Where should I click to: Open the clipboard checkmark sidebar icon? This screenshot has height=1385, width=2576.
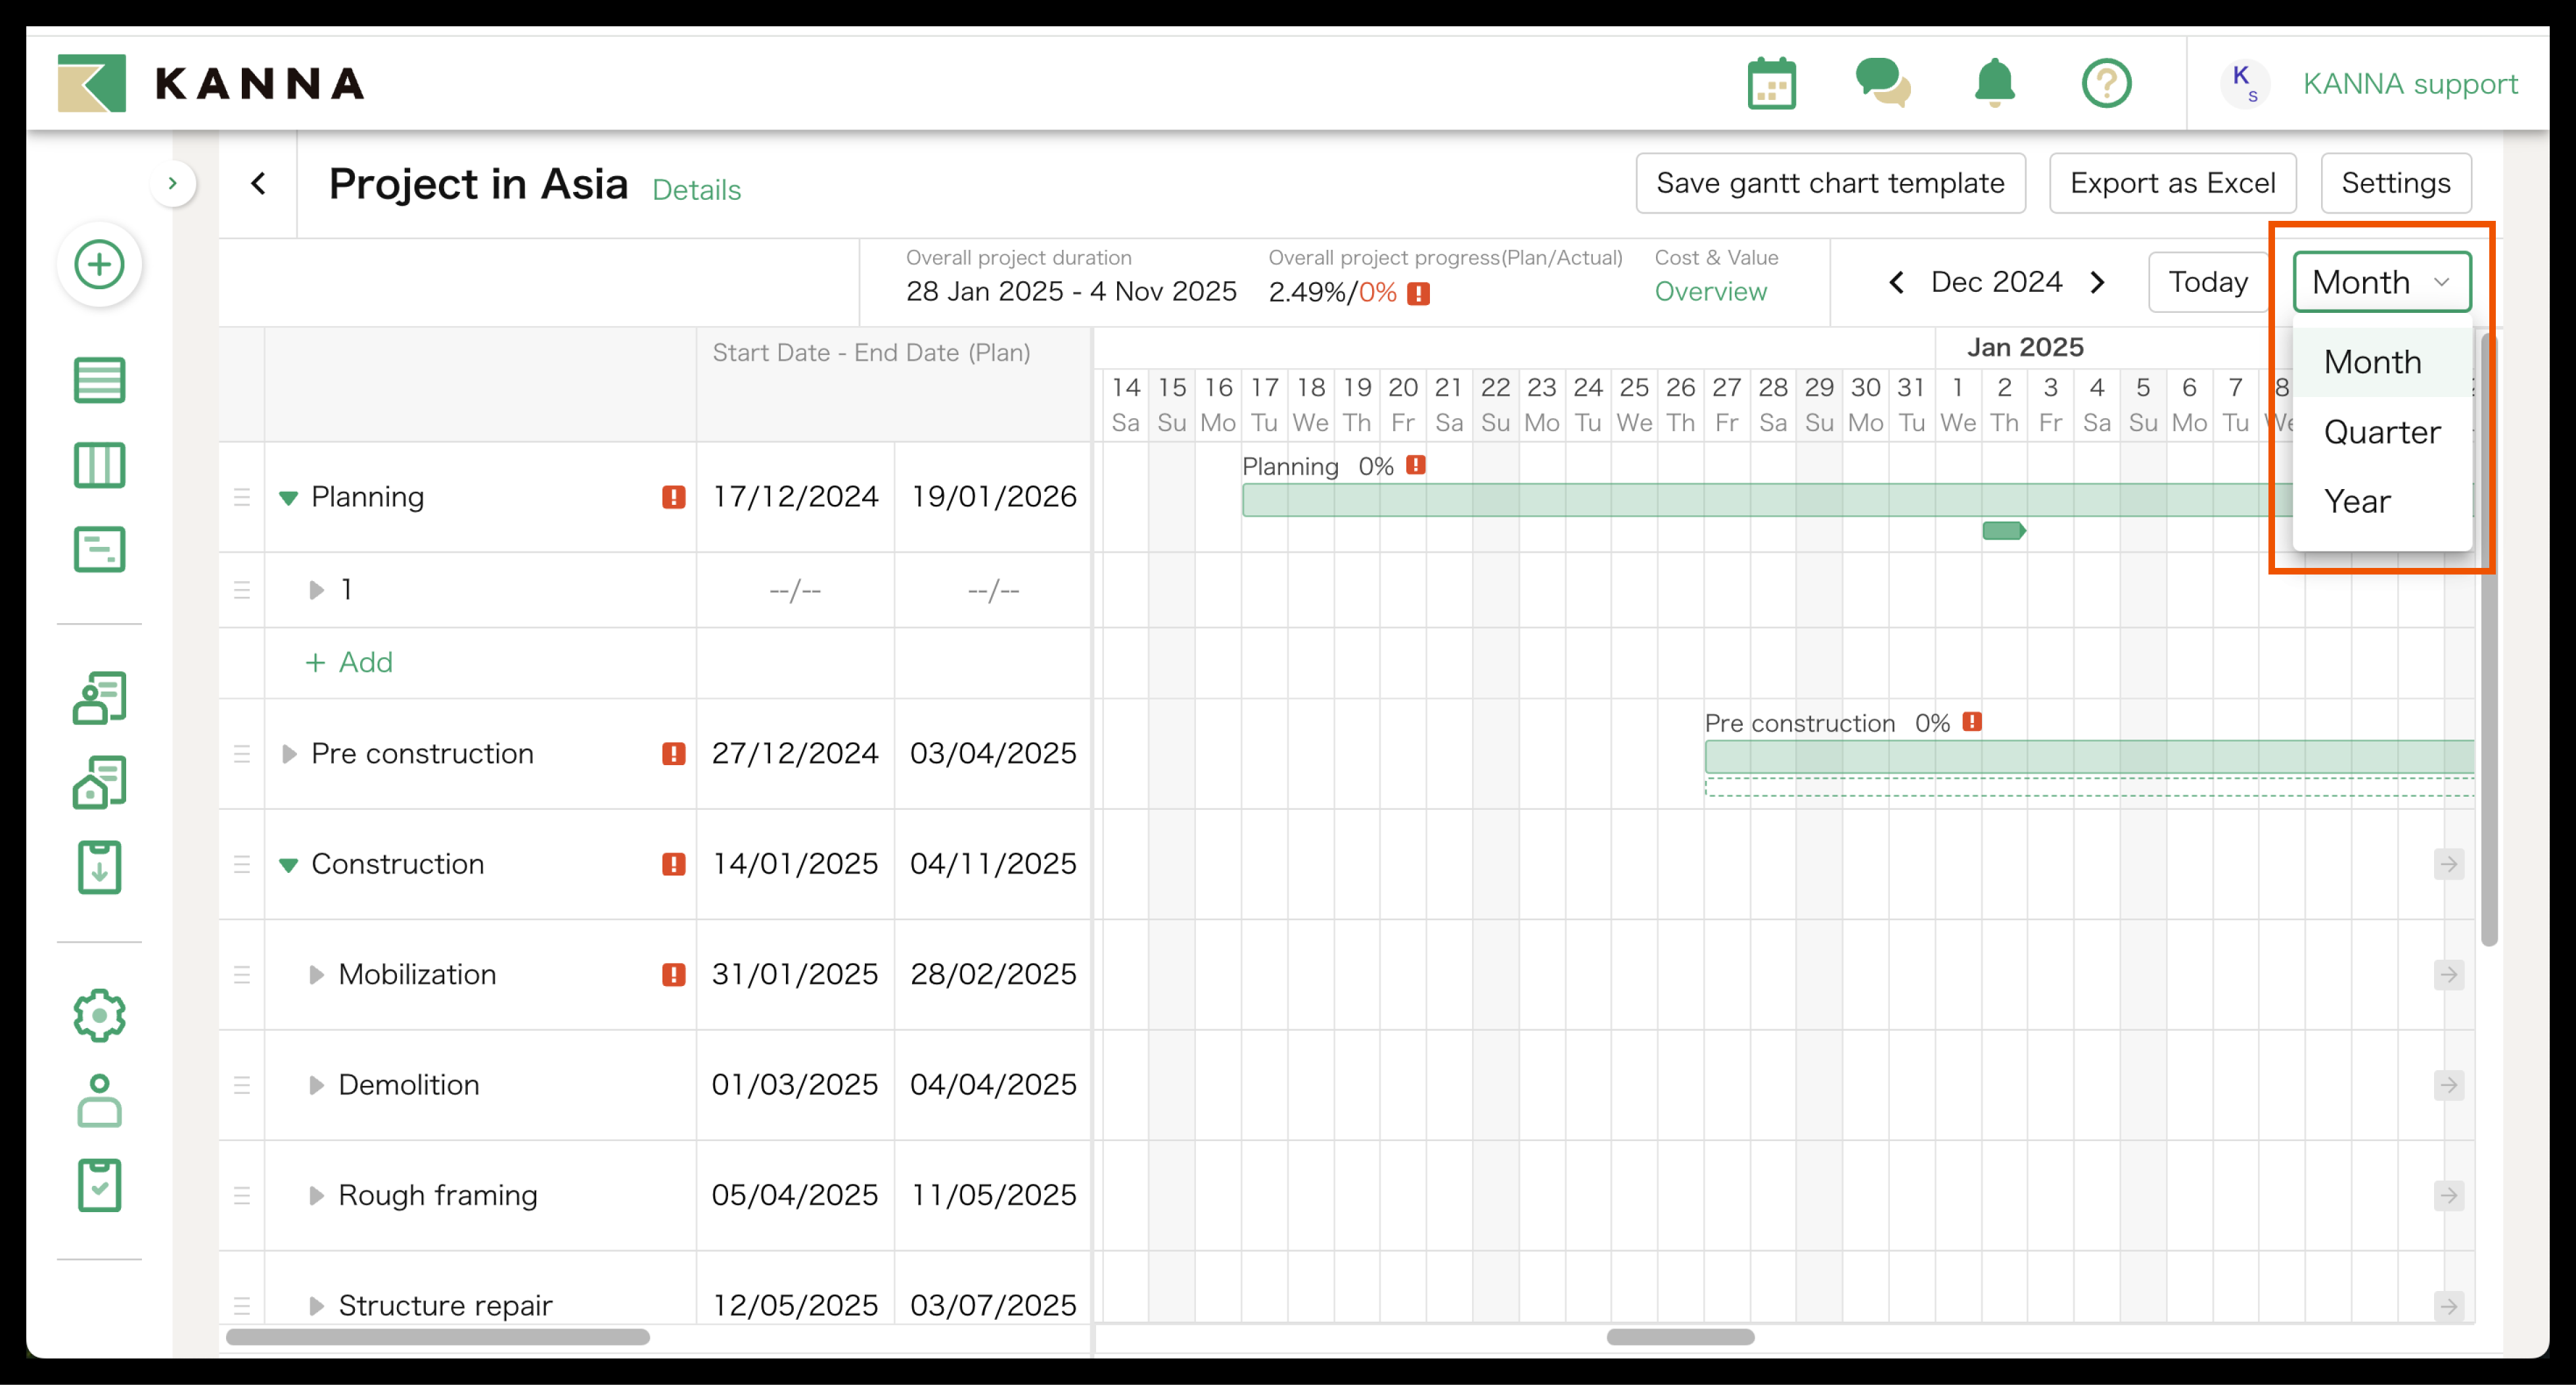point(99,1185)
